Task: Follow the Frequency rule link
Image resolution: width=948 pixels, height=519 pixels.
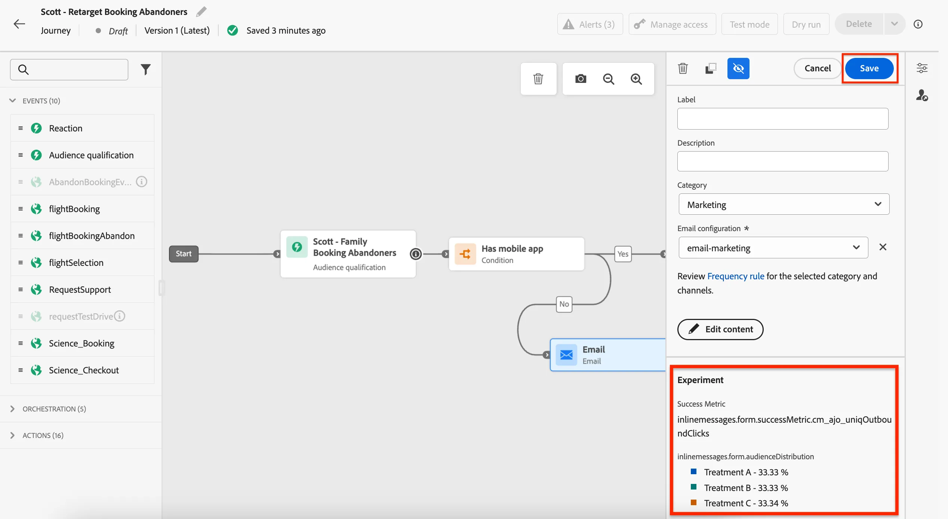Action: (x=736, y=276)
